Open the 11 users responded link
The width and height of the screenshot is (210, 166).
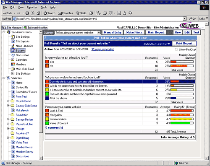[102, 49]
